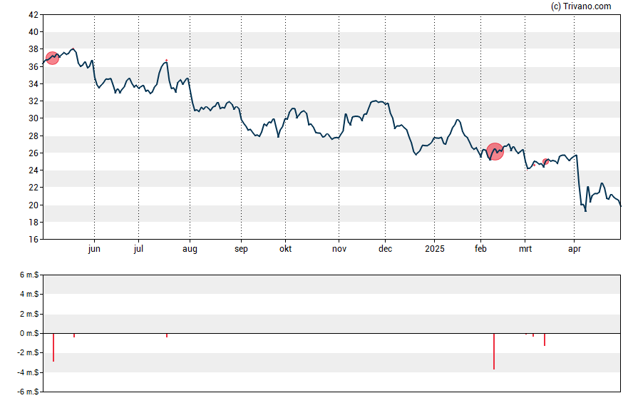Click the 'sep' month label
This screenshot has width=633, height=403.
[241, 249]
